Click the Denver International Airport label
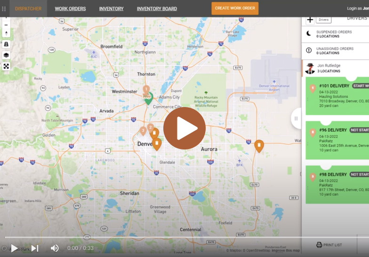This screenshot has height=257, width=369. tap(274, 88)
